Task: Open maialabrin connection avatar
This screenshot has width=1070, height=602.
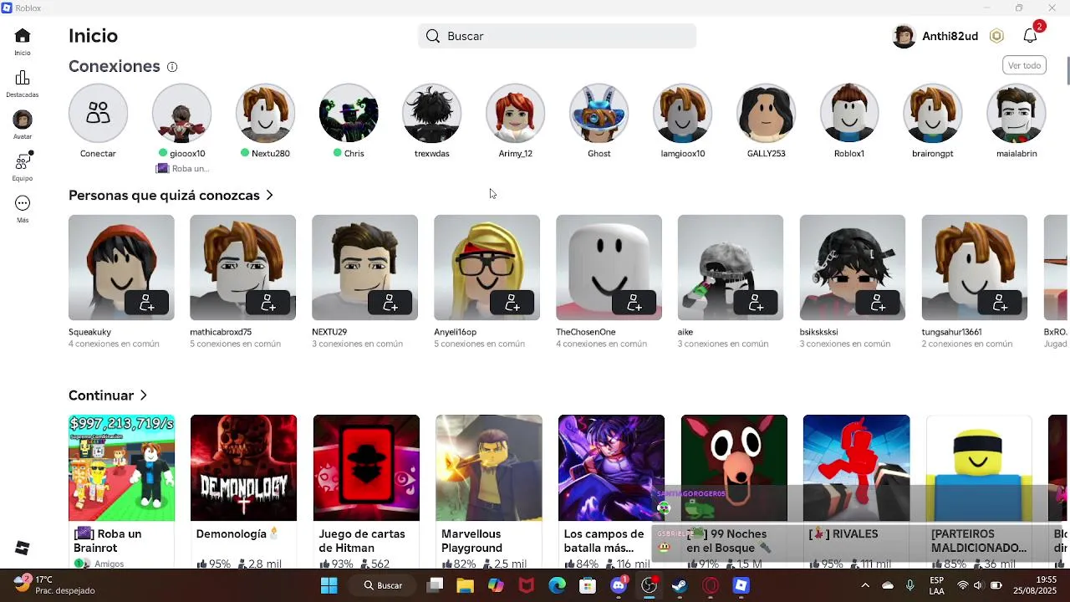Action: pyautogui.click(x=1016, y=113)
